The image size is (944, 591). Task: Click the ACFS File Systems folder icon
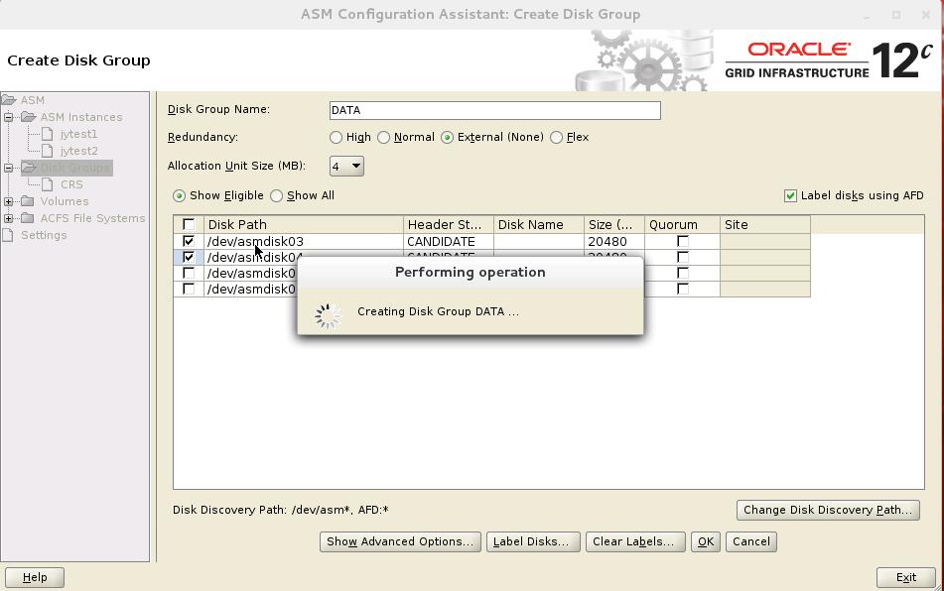(x=28, y=217)
